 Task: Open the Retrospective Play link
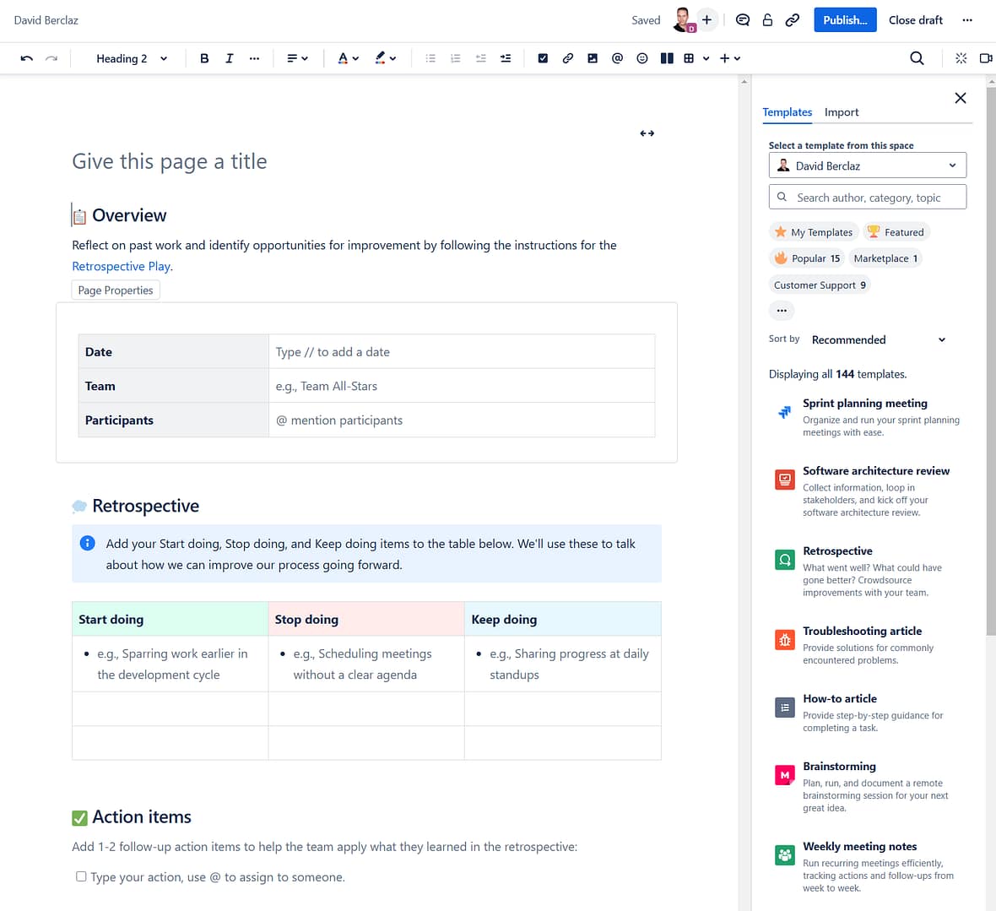120,265
